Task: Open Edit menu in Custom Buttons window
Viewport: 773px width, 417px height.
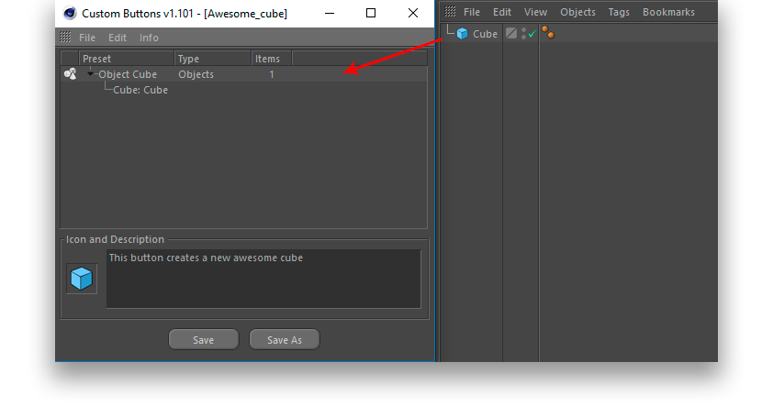Action: tap(118, 38)
